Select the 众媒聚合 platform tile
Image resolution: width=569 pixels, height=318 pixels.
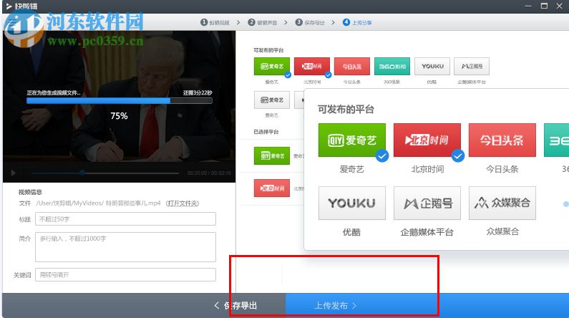click(502, 203)
